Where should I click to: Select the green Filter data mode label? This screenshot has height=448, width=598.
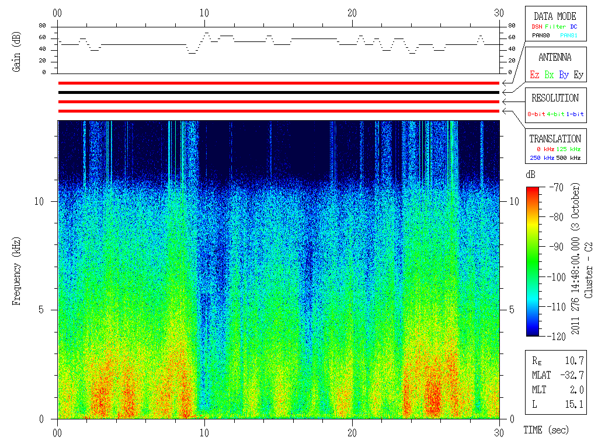pyautogui.click(x=555, y=27)
